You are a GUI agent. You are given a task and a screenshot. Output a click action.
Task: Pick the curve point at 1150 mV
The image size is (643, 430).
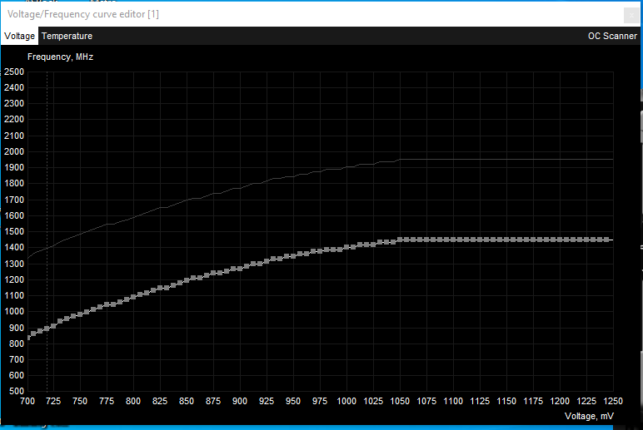[506, 240]
